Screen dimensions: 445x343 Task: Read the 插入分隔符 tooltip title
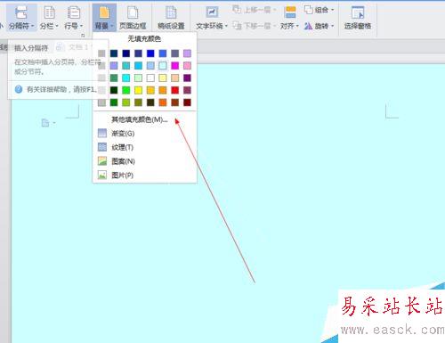point(31,48)
